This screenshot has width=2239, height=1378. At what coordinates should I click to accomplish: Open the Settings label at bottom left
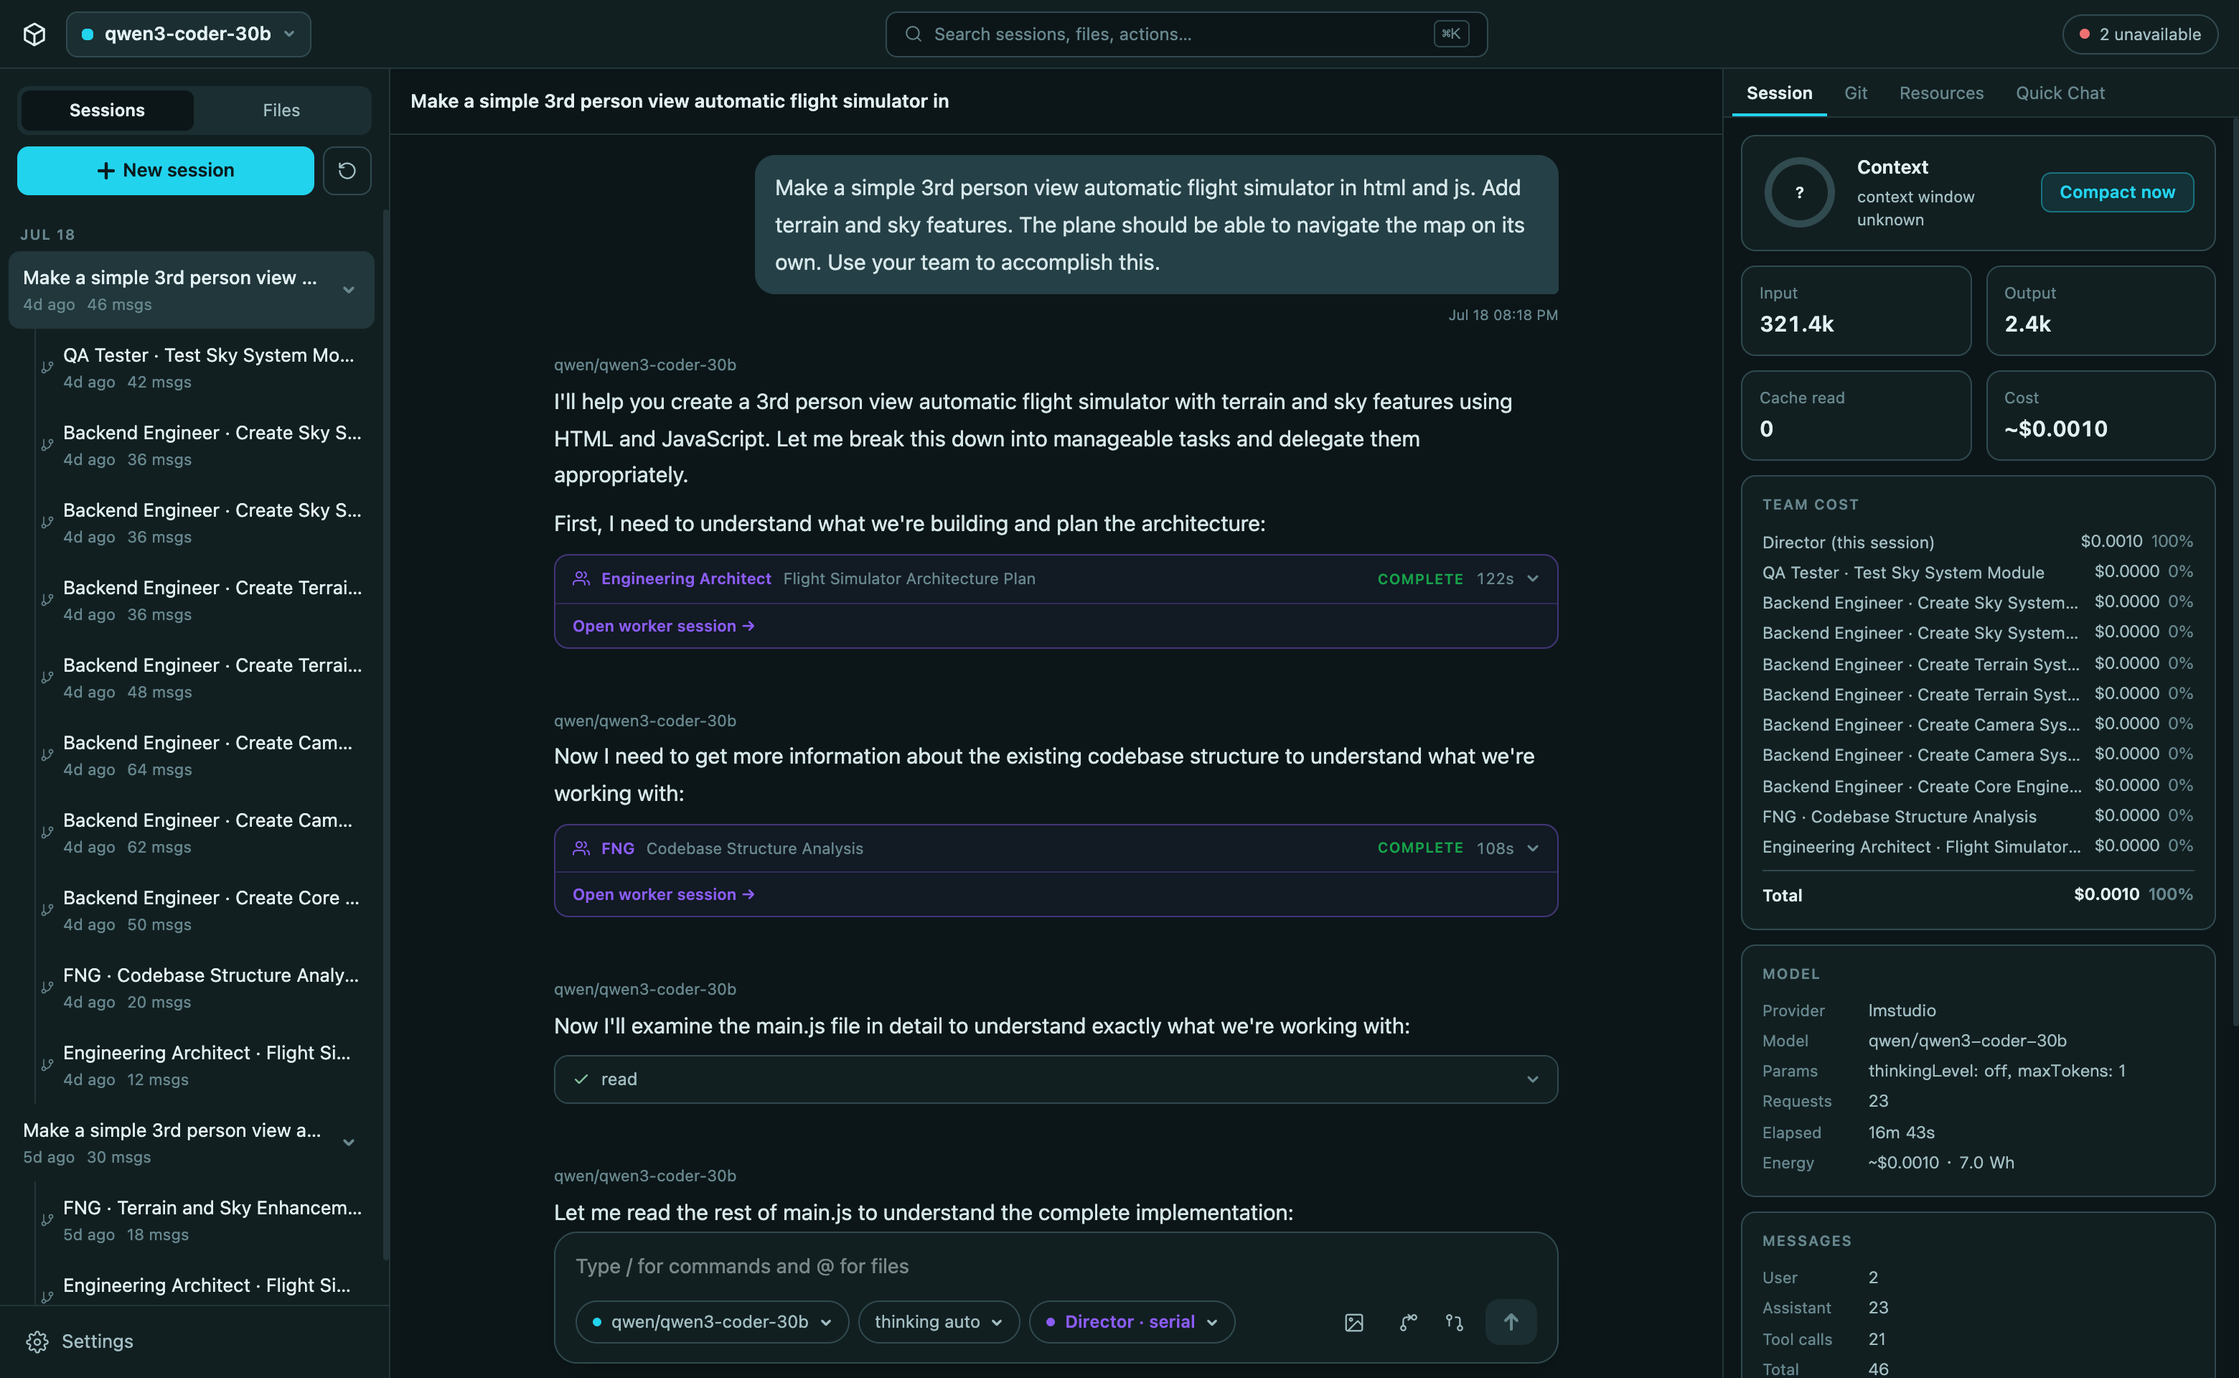click(98, 1341)
